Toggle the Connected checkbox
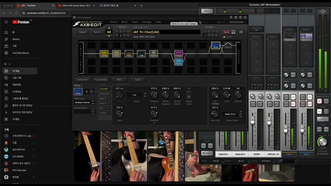This screenshot has height=186, width=331. [78, 17]
